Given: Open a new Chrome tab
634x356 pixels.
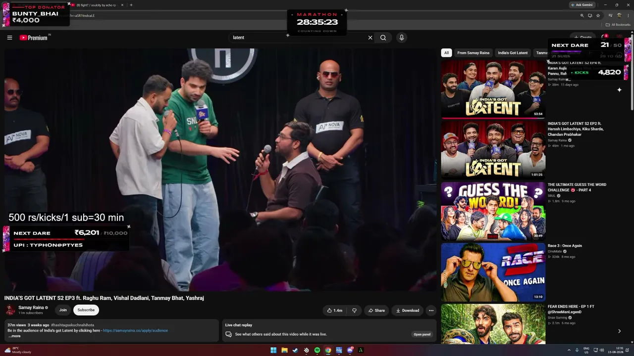Looking at the screenshot, I should 131,5.
